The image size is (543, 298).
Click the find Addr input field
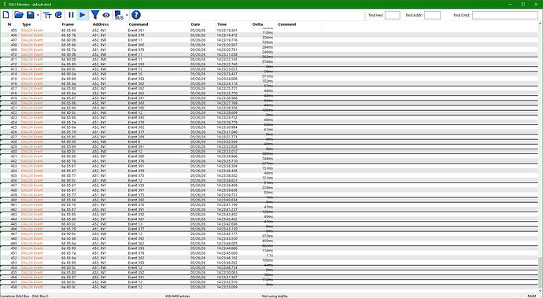[x=432, y=15]
